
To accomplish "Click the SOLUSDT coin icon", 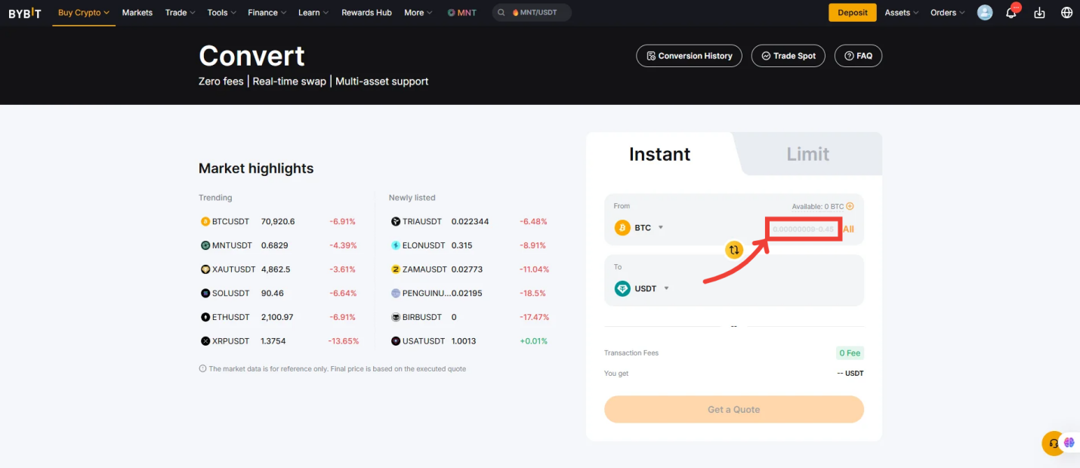I will click(x=205, y=293).
